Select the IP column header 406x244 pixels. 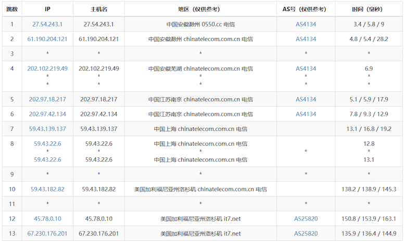pyautogui.click(x=47, y=9)
